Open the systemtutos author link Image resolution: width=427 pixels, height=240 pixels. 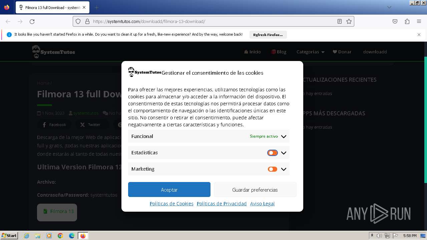86,113
